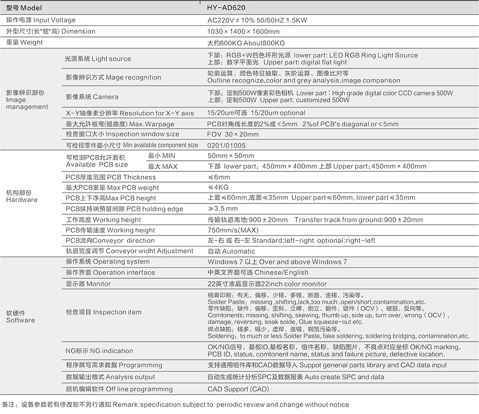Click the PCB传输速度 row label
479x414 pixels.
coord(110,230)
